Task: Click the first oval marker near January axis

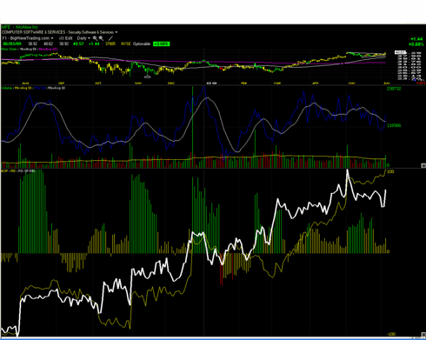Action: (209, 83)
